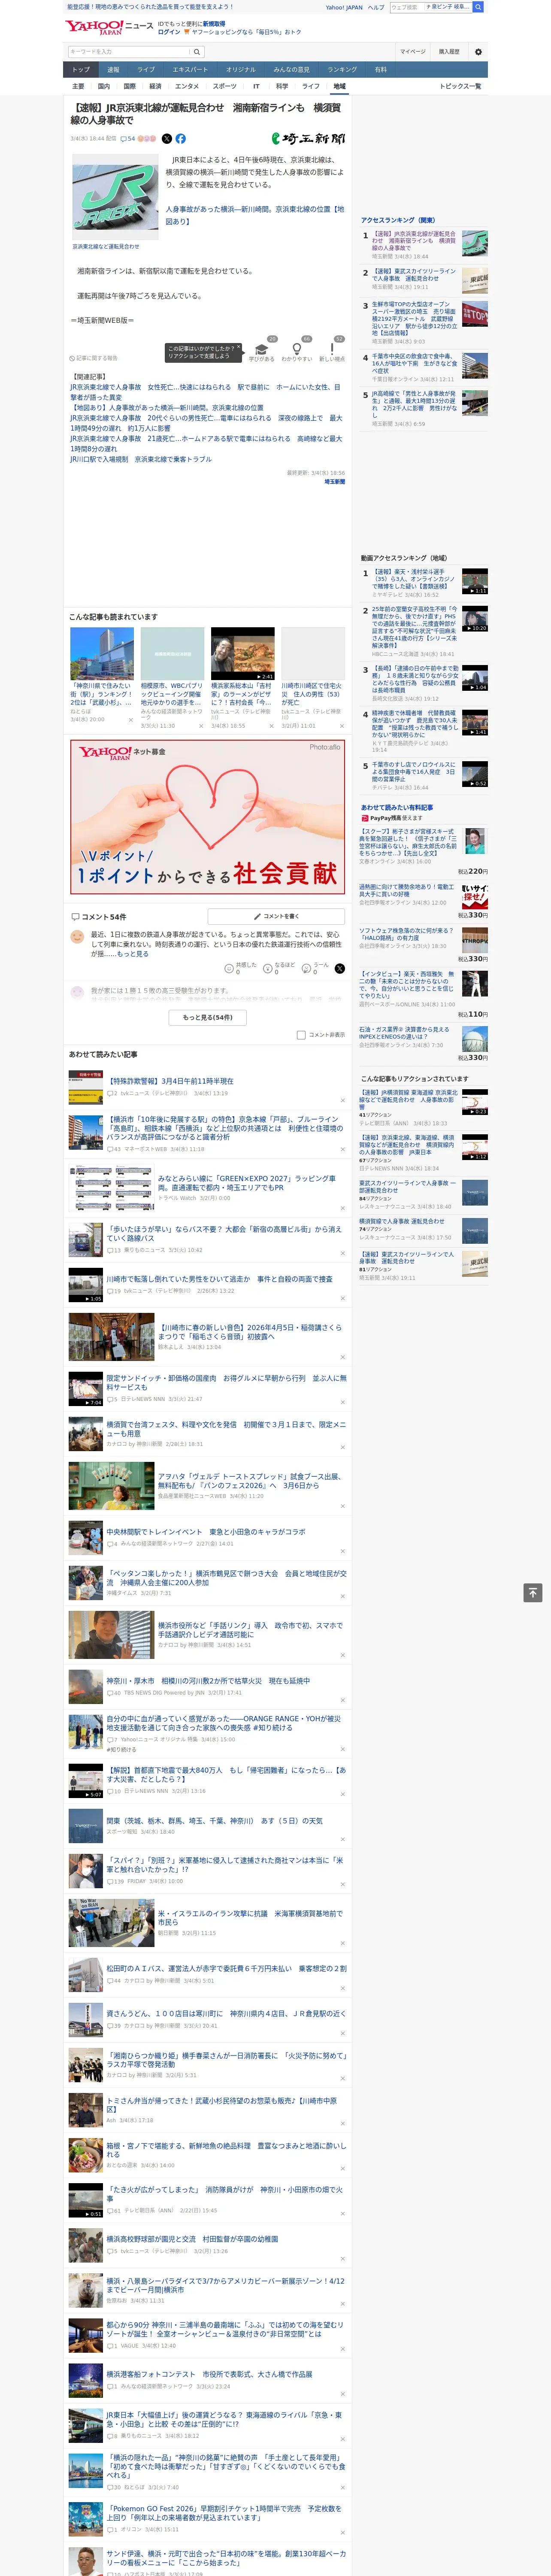The image size is (551, 2576).
Task: Select the トップ navigation tab
Action: (81, 70)
